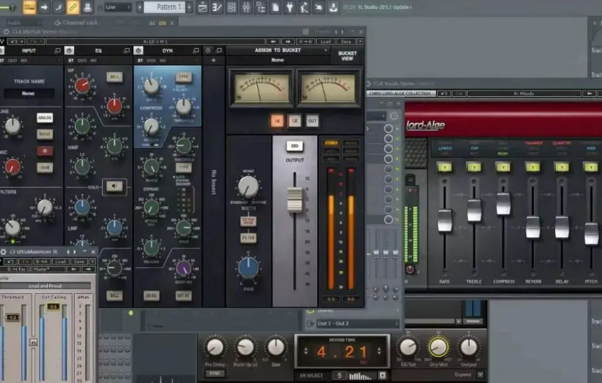Open the Browser tree icon in FL Studio toolbar
The image size is (602, 383).
[x=261, y=7]
